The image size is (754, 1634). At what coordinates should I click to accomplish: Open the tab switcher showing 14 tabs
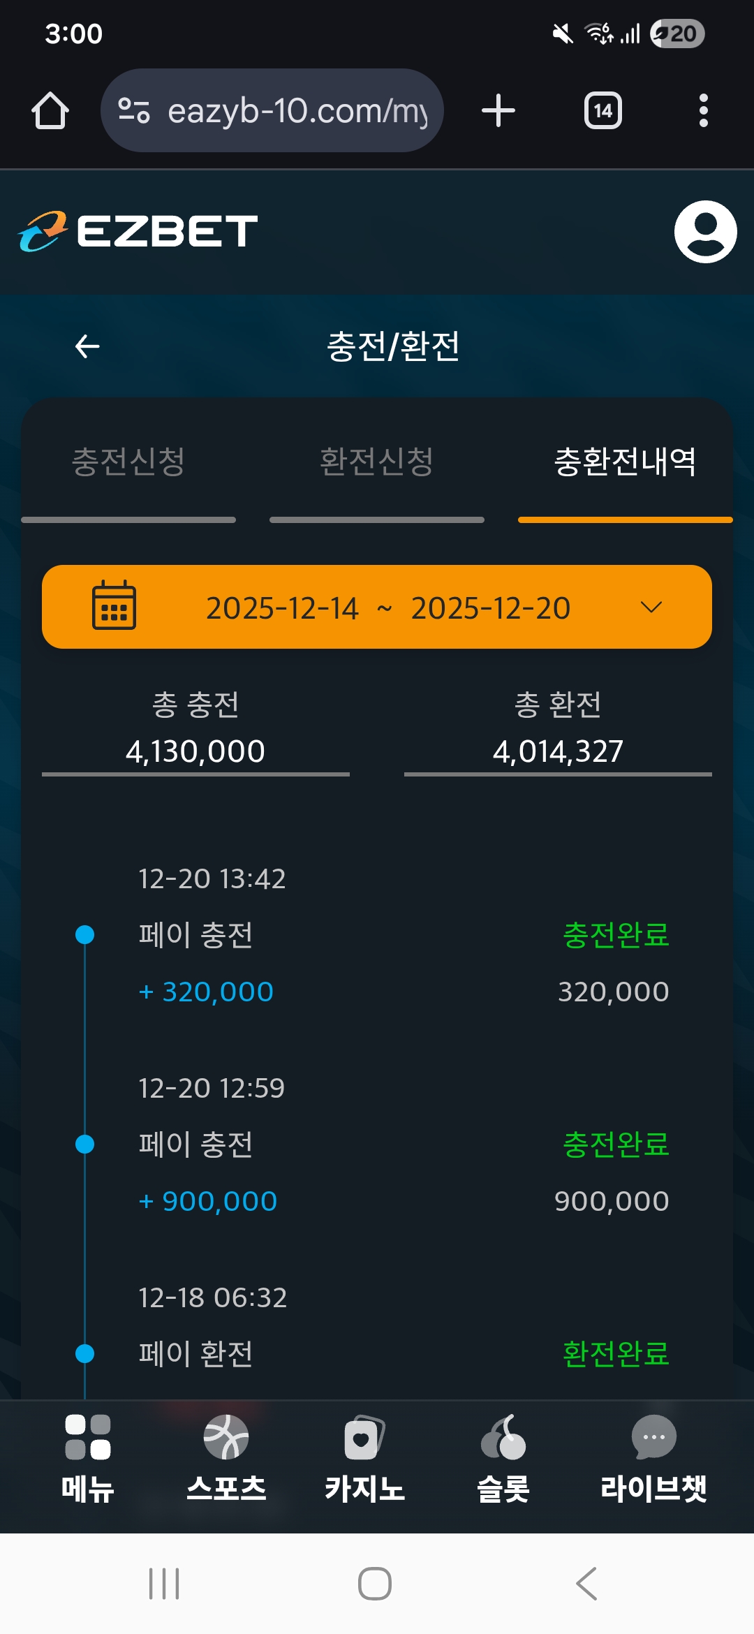pyautogui.click(x=603, y=111)
